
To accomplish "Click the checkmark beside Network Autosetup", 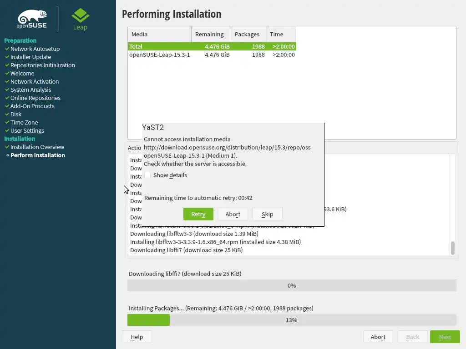I will [7, 49].
